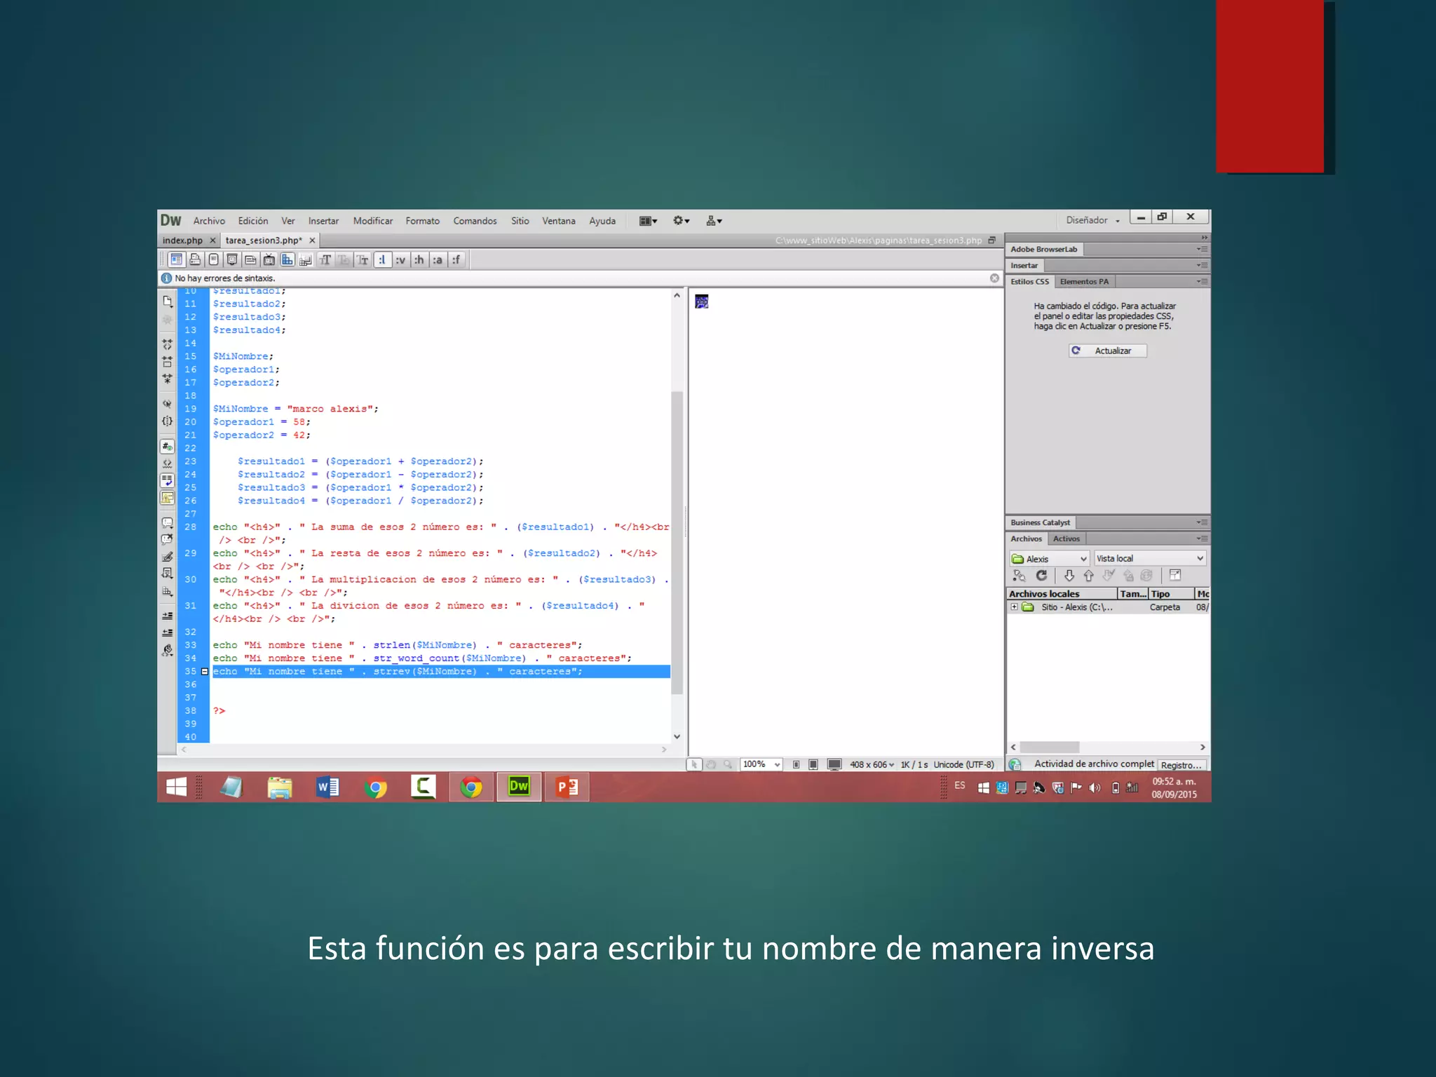Open the Vista local dropdown
The image size is (1436, 1077).
(x=1150, y=559)
